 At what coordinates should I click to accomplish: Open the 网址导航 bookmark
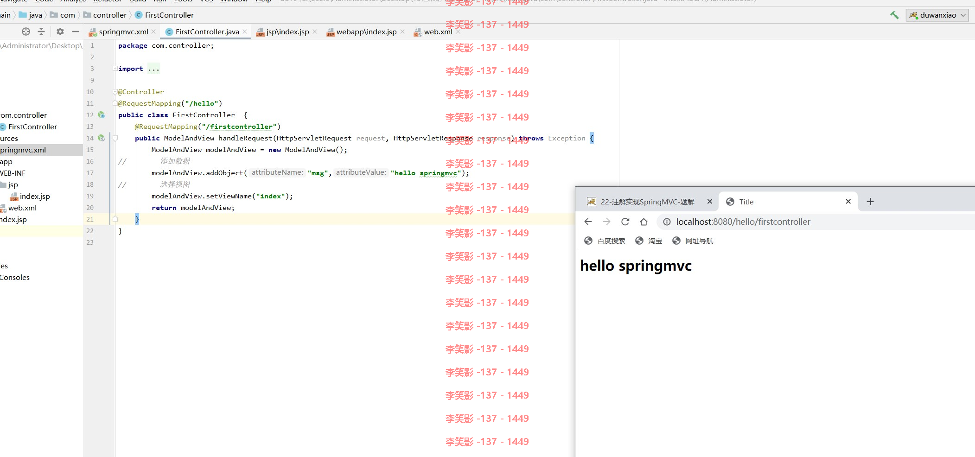pyautogui.click(x=693, y=241)
